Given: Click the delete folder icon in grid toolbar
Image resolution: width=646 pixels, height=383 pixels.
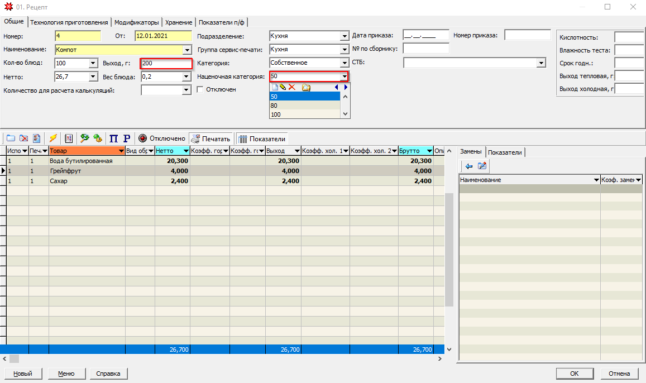Looking at the screenshot, I should [x=24, y=138].
